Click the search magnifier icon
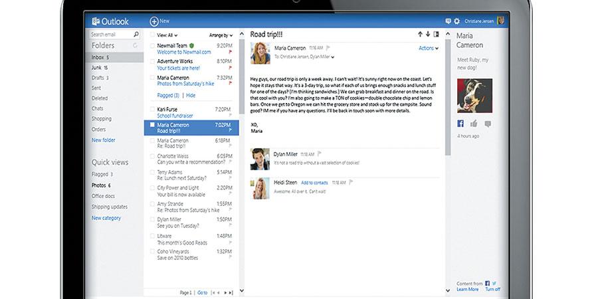The width and height of the screenshot is (598, 299). (x=136, y=35)
